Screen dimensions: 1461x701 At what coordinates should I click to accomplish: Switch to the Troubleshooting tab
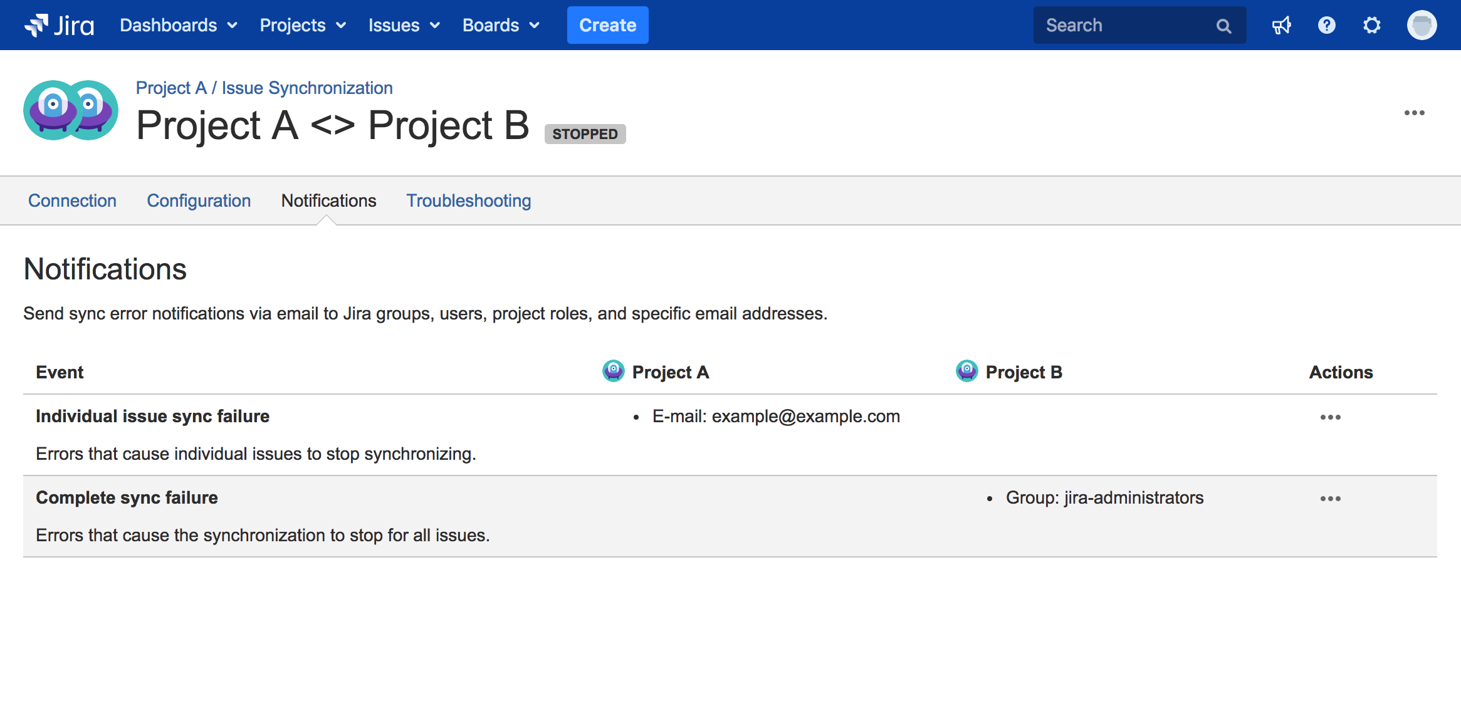[468, 200]
